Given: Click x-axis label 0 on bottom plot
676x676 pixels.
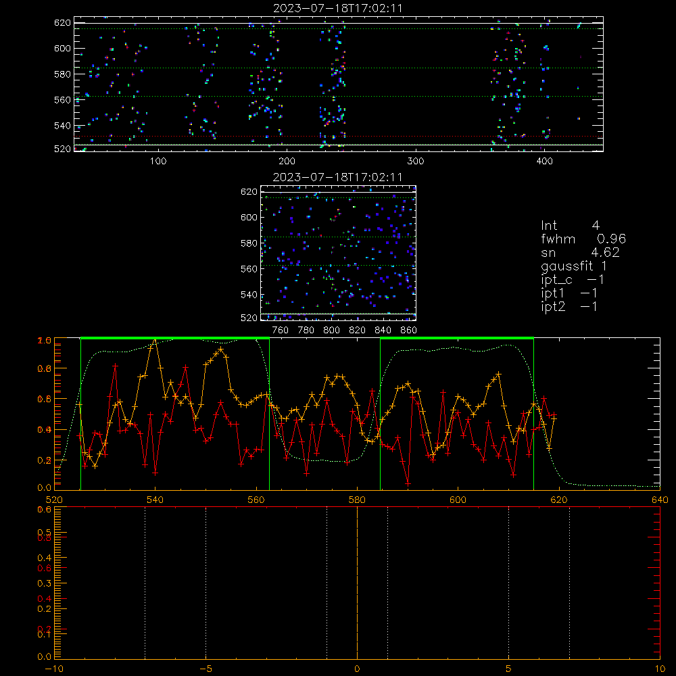Looking at the screenshot, I should click(x=357, y=669).
